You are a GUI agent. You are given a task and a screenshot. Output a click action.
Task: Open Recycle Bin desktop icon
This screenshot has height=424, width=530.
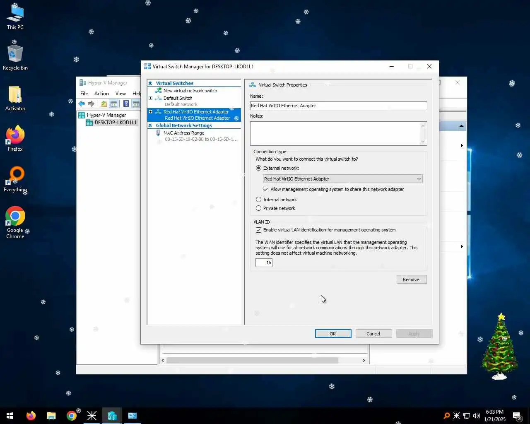[15, 57]
